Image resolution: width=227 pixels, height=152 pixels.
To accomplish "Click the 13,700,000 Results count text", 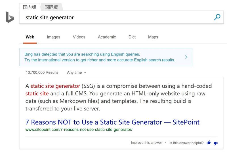I will pos(42,72).
